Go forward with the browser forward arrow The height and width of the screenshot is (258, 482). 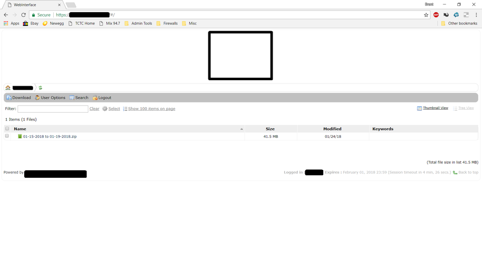(15, 15)
